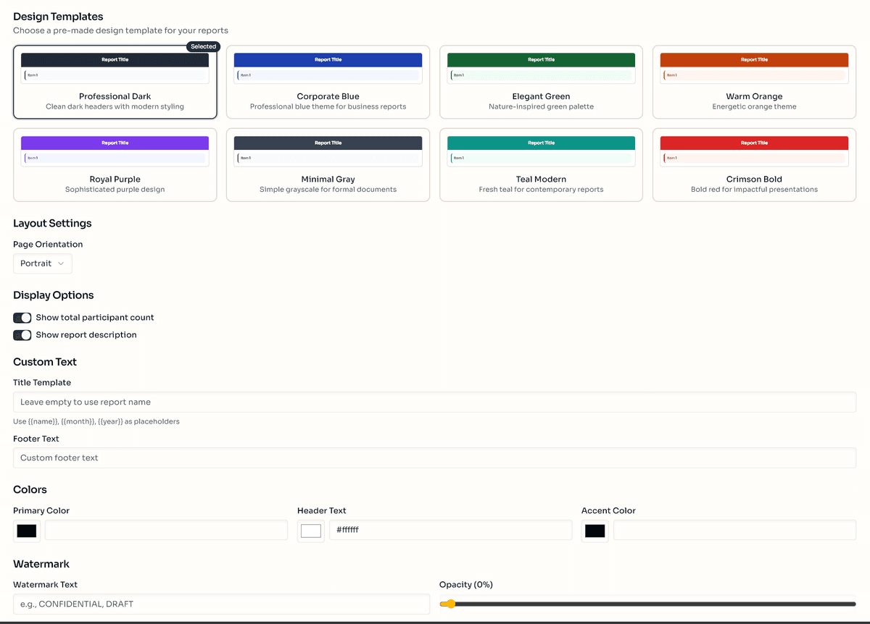Click the Watermark Text input
Image resolution: width=870 pixels, height=624 pixels.
221,604
